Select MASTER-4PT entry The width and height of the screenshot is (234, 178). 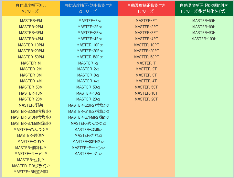pos(146,39)
